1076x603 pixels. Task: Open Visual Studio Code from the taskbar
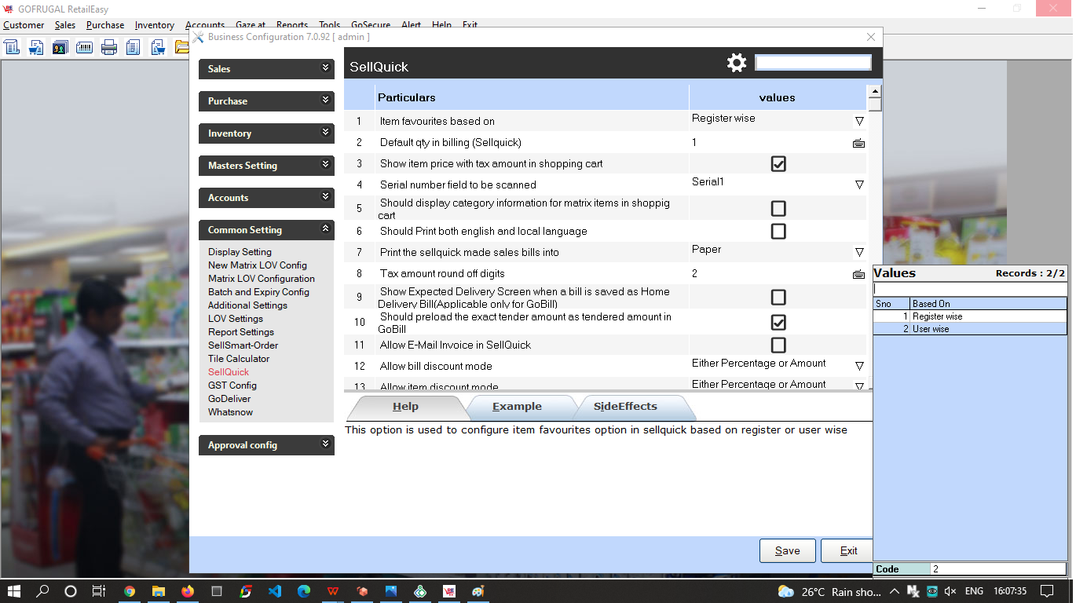pos(274,591)
